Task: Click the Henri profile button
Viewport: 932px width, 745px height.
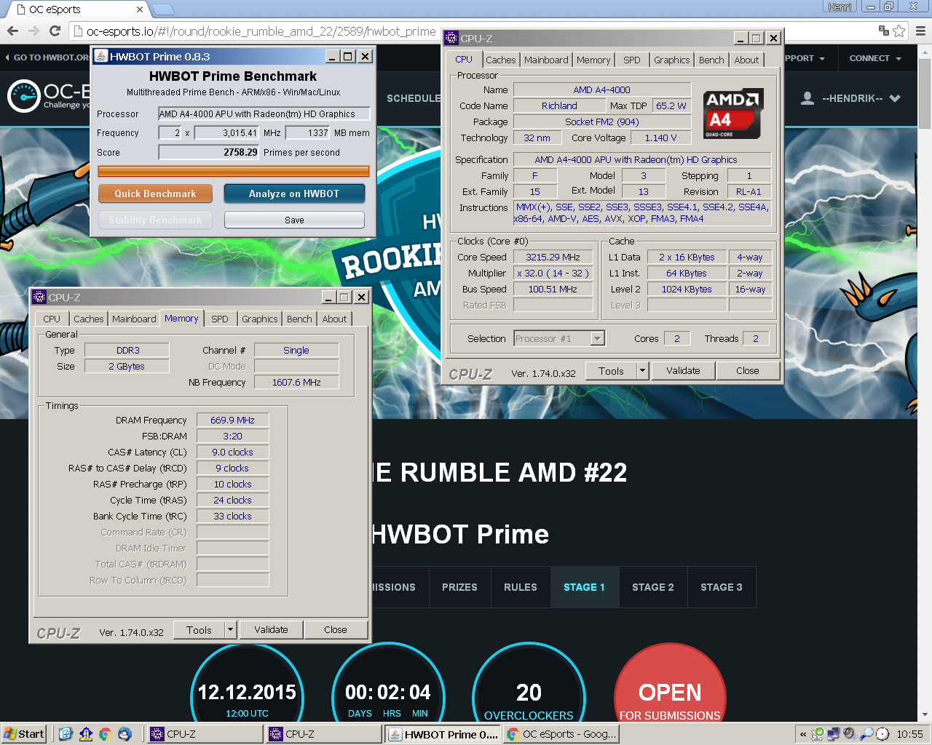Action: pyautogui.click(x=840, y=7)
